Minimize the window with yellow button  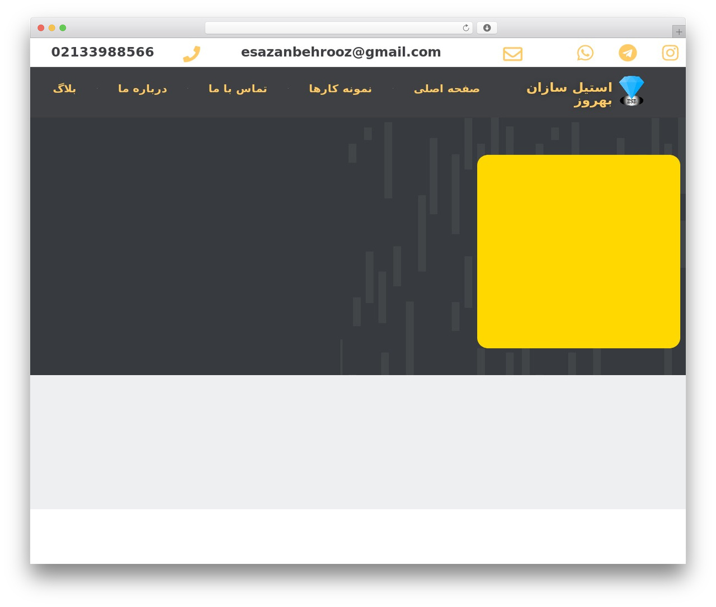pos(52,28)
